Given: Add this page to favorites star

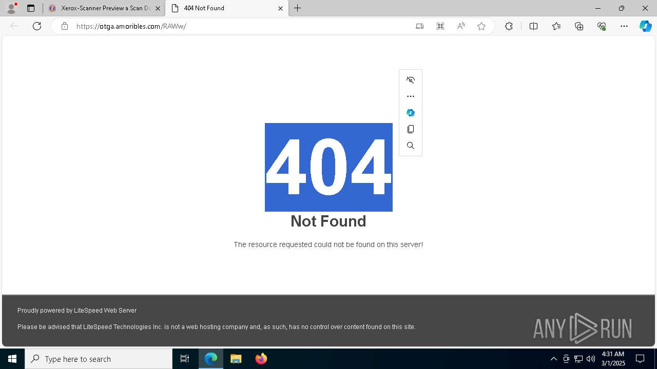Looking at the screenshot, I should (x=481, y=26).
